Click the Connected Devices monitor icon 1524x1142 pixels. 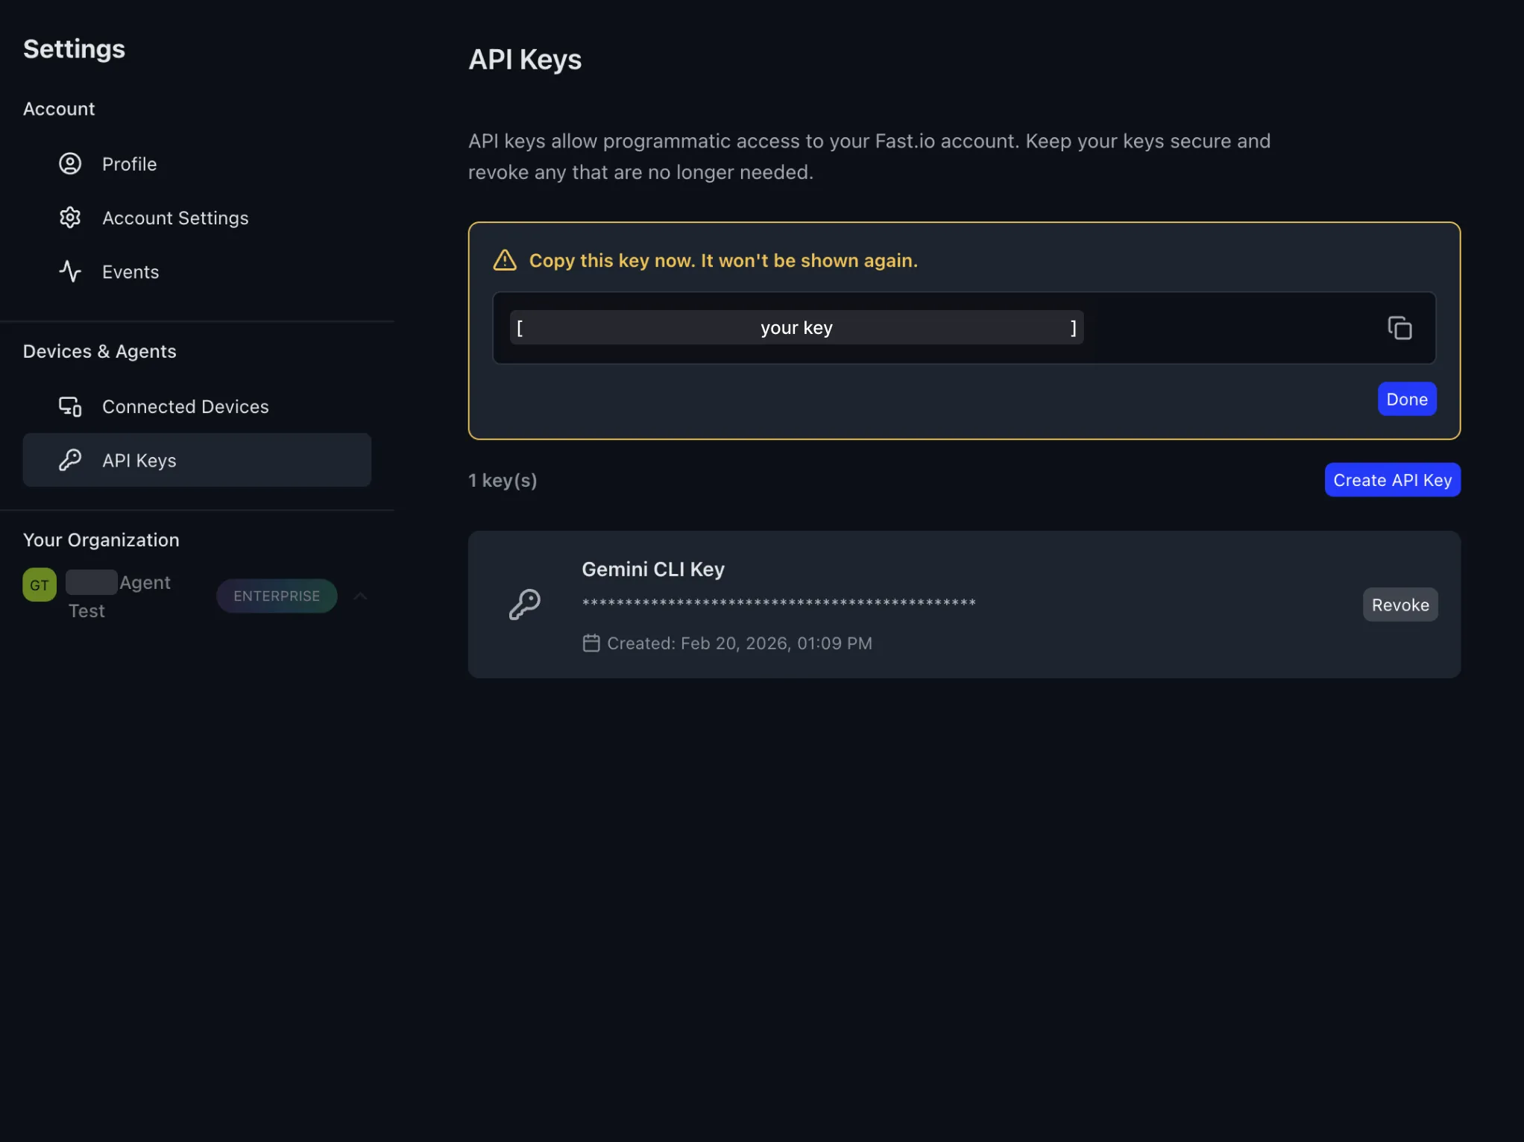tap(69, 406)
